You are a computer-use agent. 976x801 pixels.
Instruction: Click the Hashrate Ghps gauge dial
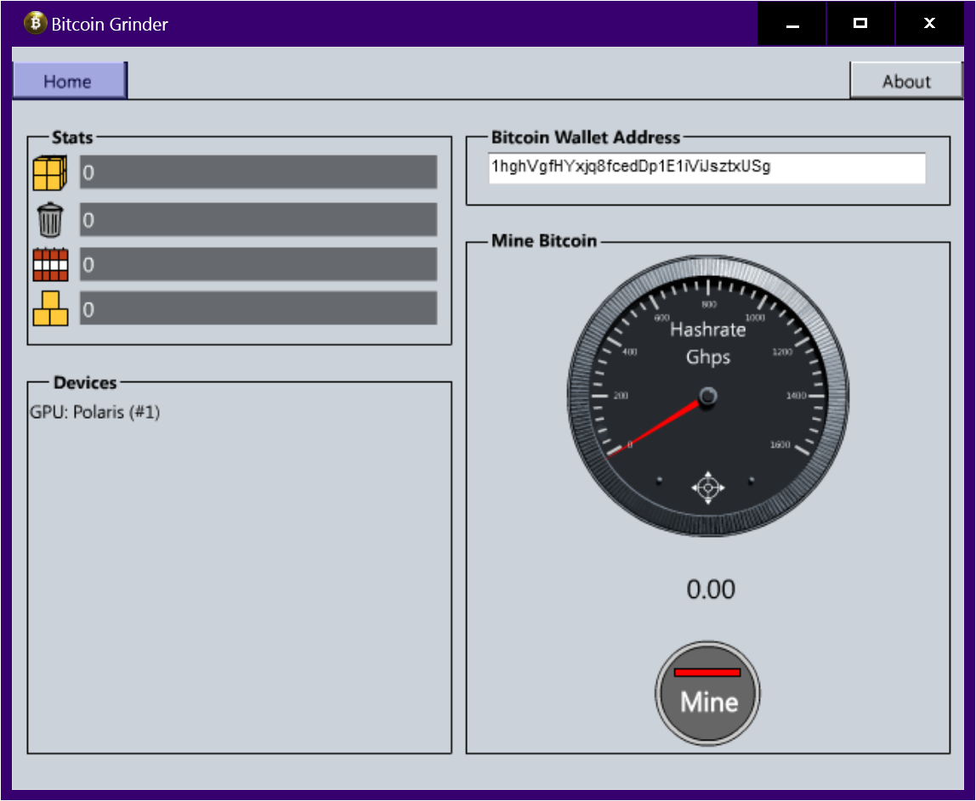click(707, 396)
